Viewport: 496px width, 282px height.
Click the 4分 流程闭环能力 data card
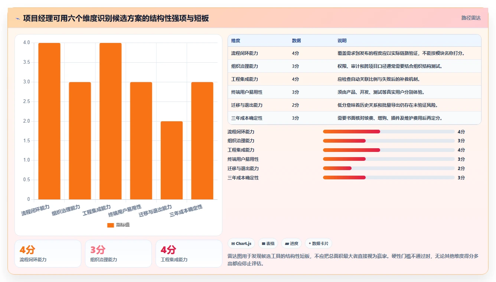pyautogui.click(x=48, y=253)
